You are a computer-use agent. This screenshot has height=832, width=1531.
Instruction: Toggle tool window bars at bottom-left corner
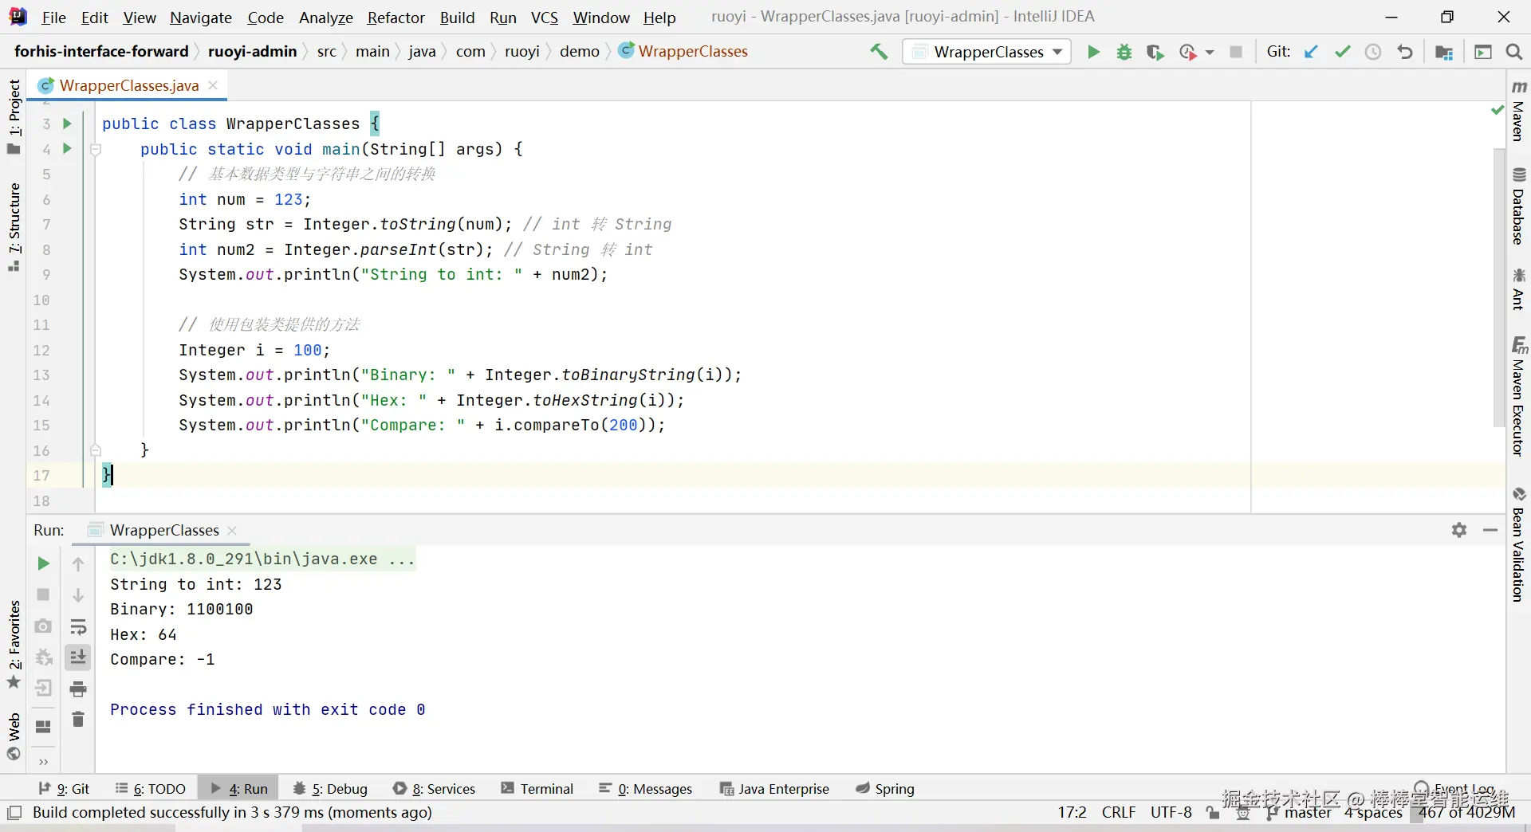pos(14,813)
